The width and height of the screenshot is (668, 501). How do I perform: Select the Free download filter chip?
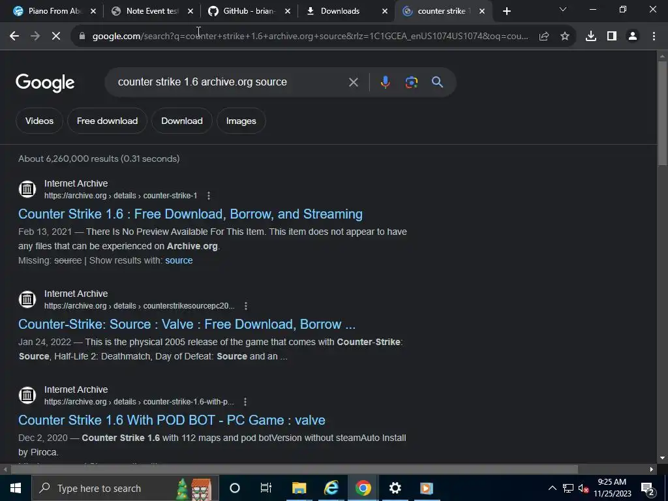(x=108, y=121)
